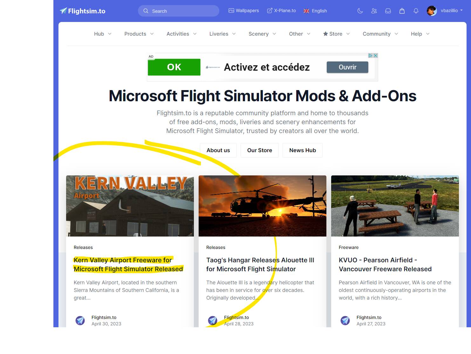The height and width of the screenshot is (354, 471).
Task: Expand the Liveries menu
Action: pos(222,34)
